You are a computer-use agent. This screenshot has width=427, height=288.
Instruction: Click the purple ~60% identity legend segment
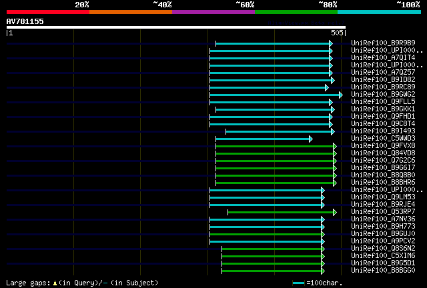point(213,12)
